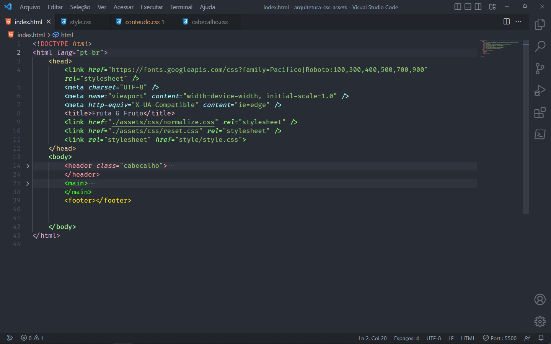Open the Explorer view in activity bar

pyautogui.click(x=540, y=24)
